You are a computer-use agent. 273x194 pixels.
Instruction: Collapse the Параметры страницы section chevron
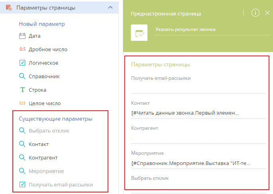pos(110,8)
